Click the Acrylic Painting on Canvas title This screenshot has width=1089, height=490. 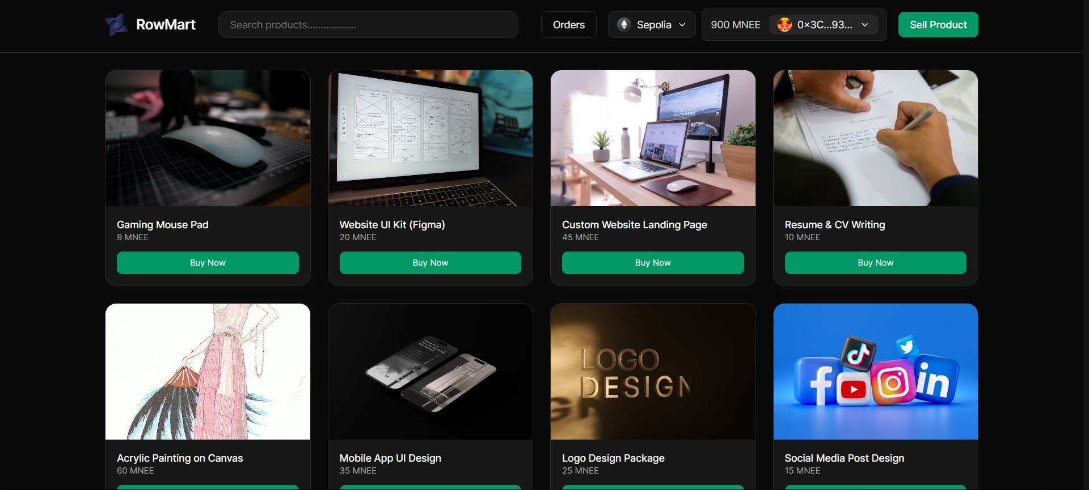pyautogui.click(x=180, y=458)
